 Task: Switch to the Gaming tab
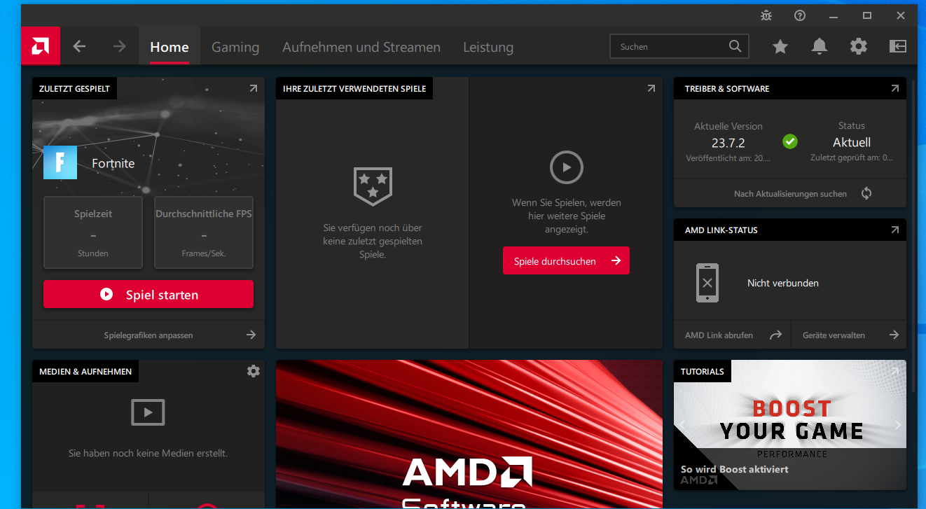point(235,47)
